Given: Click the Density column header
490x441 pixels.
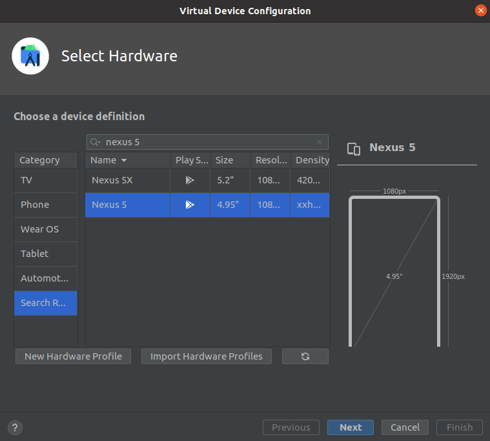Looking at the screenshot, I should click(x=311, y=160).
